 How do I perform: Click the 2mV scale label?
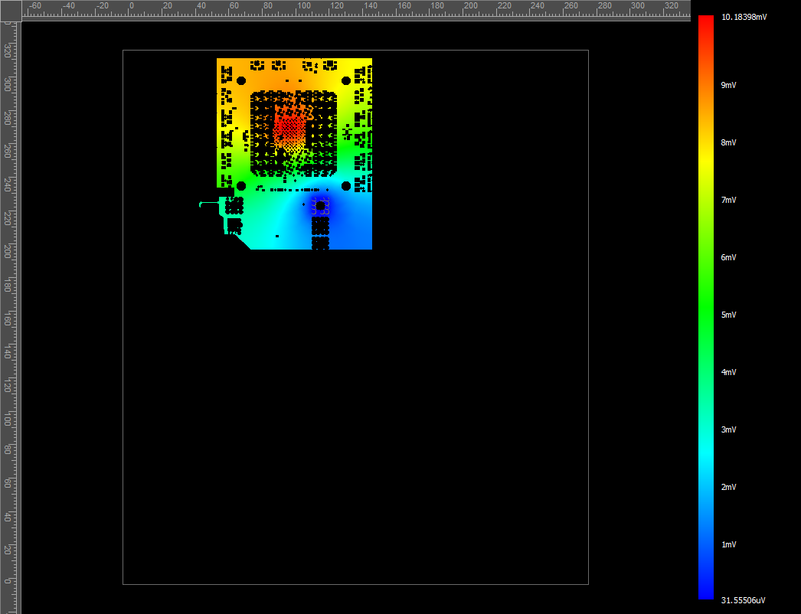click(x=728, y=488)
